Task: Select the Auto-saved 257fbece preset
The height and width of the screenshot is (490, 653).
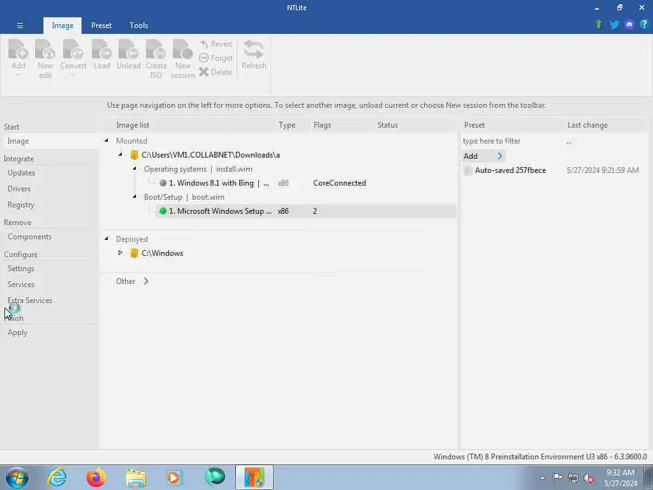Action: click(510, 170)
